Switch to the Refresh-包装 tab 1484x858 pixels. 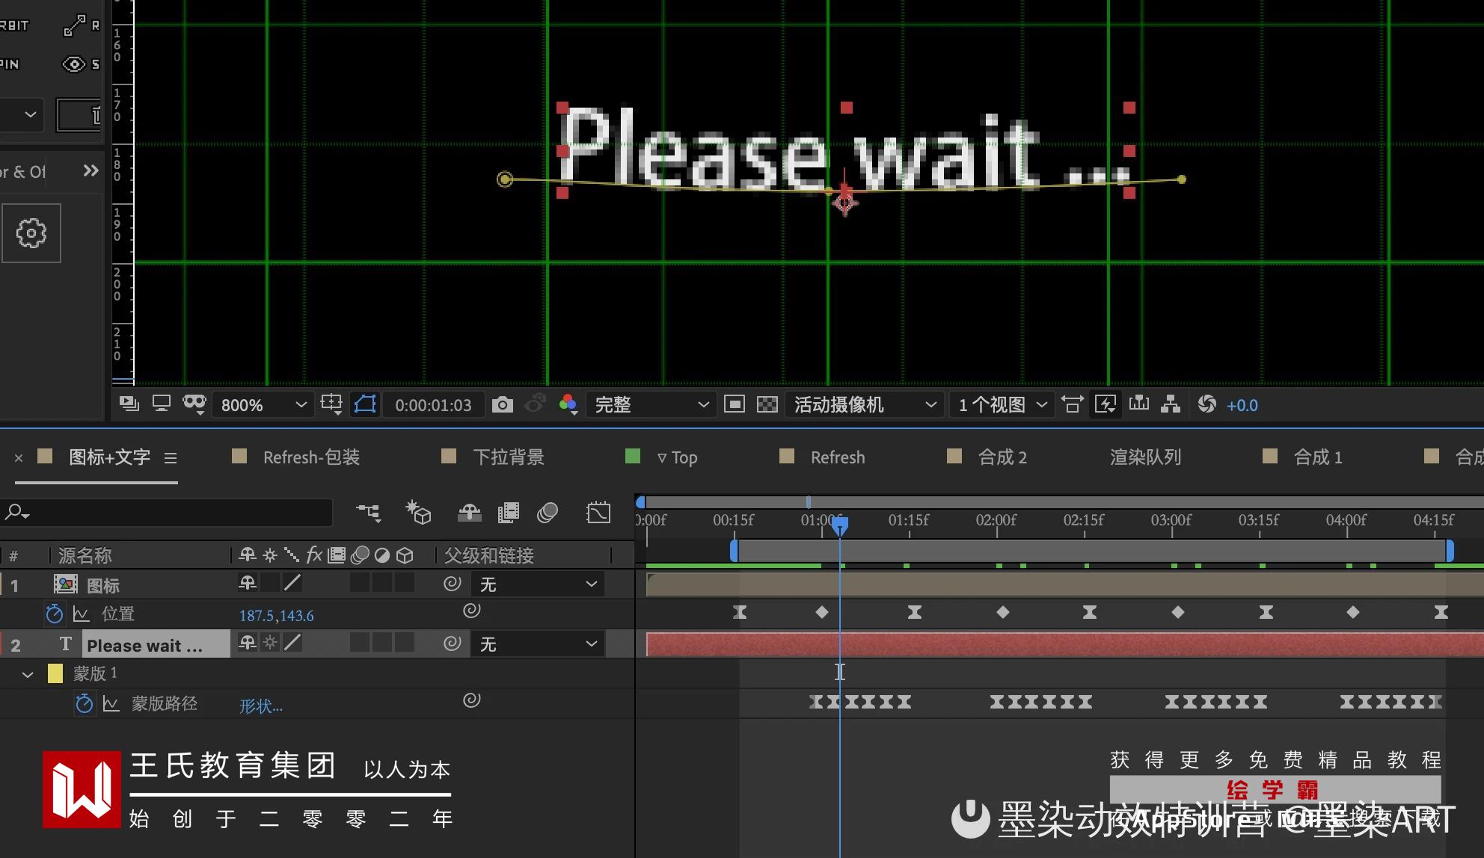(310, 457)
